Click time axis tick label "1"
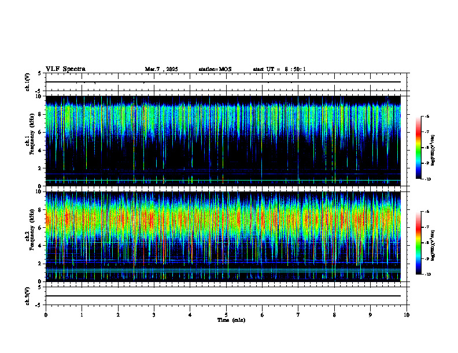 82,315
